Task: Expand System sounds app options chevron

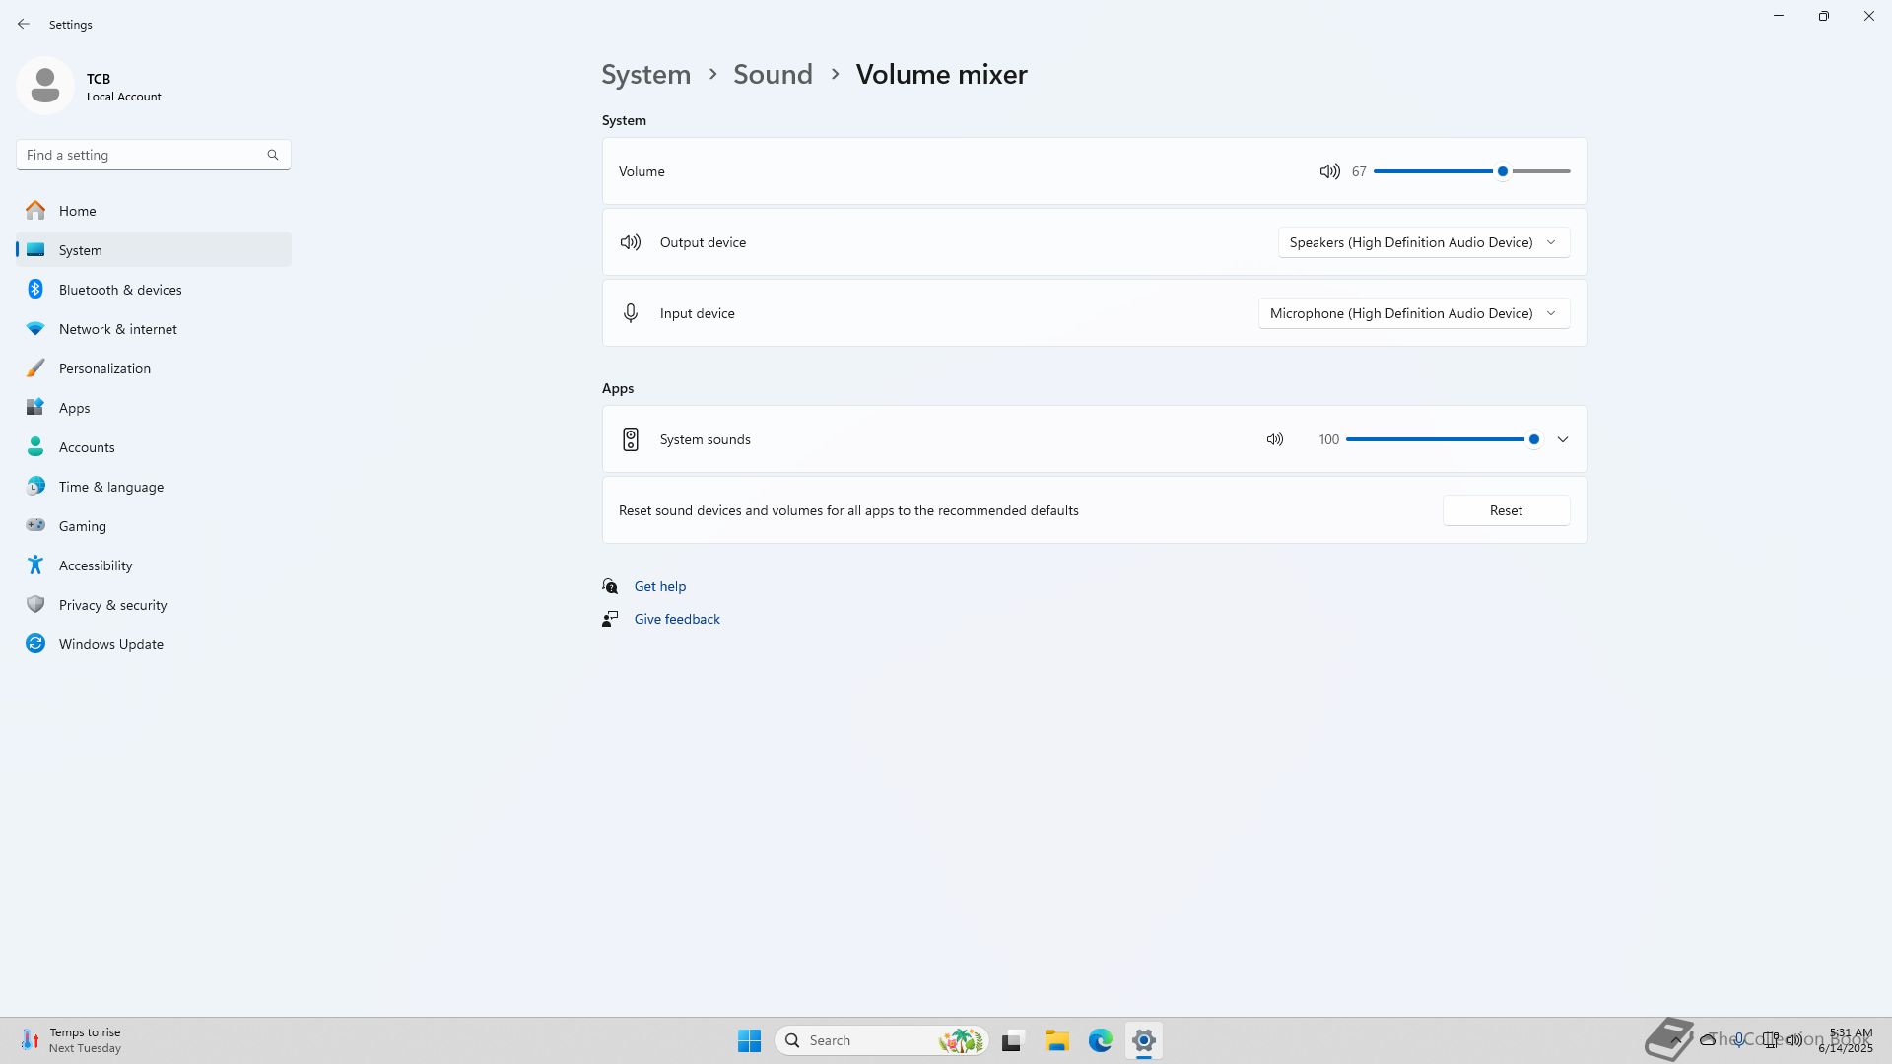Action: point(1562,439)
